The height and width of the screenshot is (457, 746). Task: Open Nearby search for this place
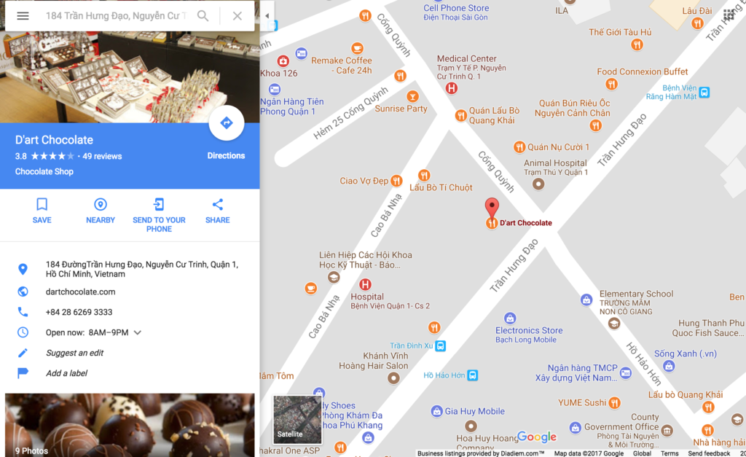101,211
